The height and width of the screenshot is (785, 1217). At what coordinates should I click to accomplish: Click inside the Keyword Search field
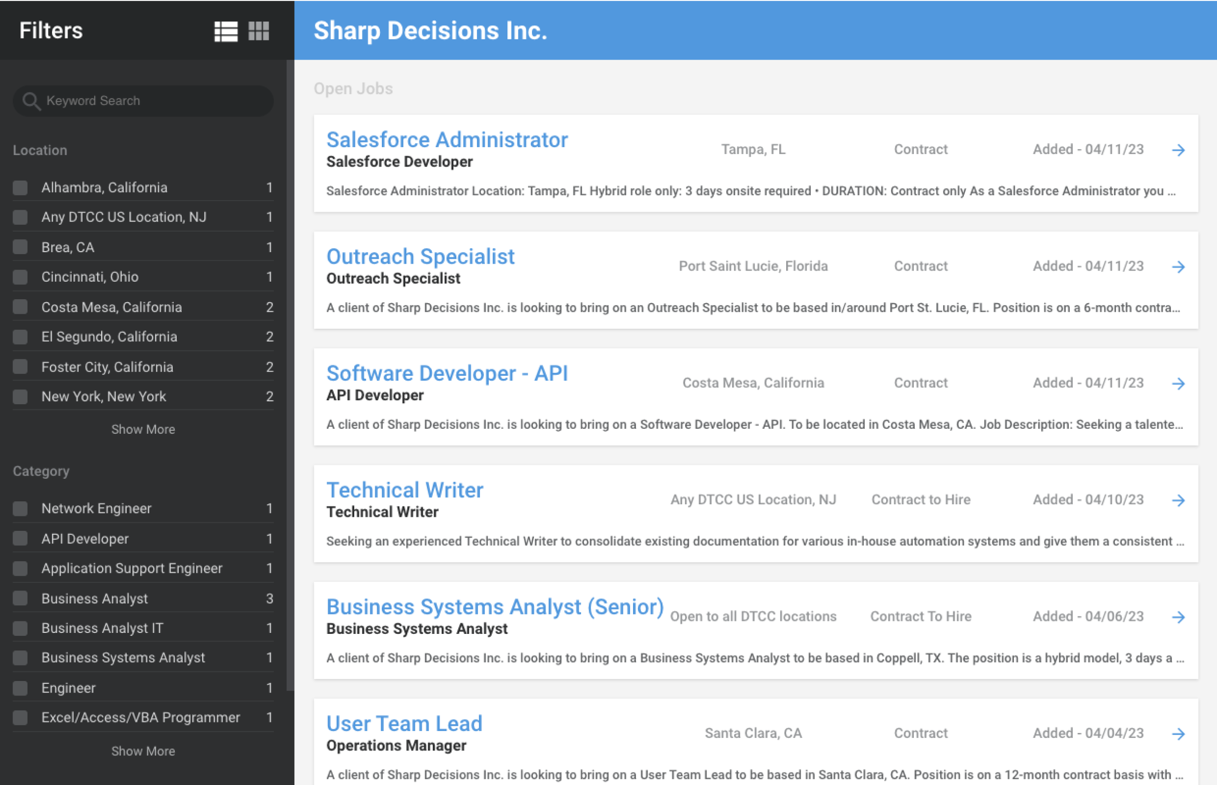[x=143, y=101]
